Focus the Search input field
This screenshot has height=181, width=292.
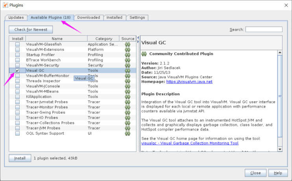click(x=264, y=30)
